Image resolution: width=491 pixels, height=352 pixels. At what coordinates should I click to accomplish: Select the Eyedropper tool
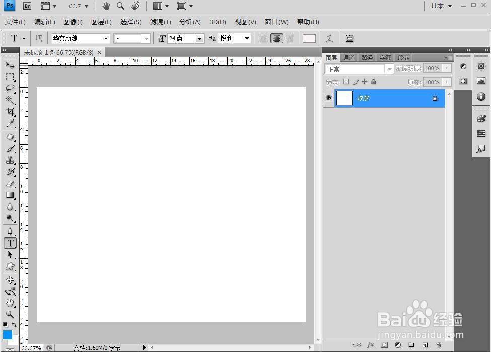tap(10, 123)
